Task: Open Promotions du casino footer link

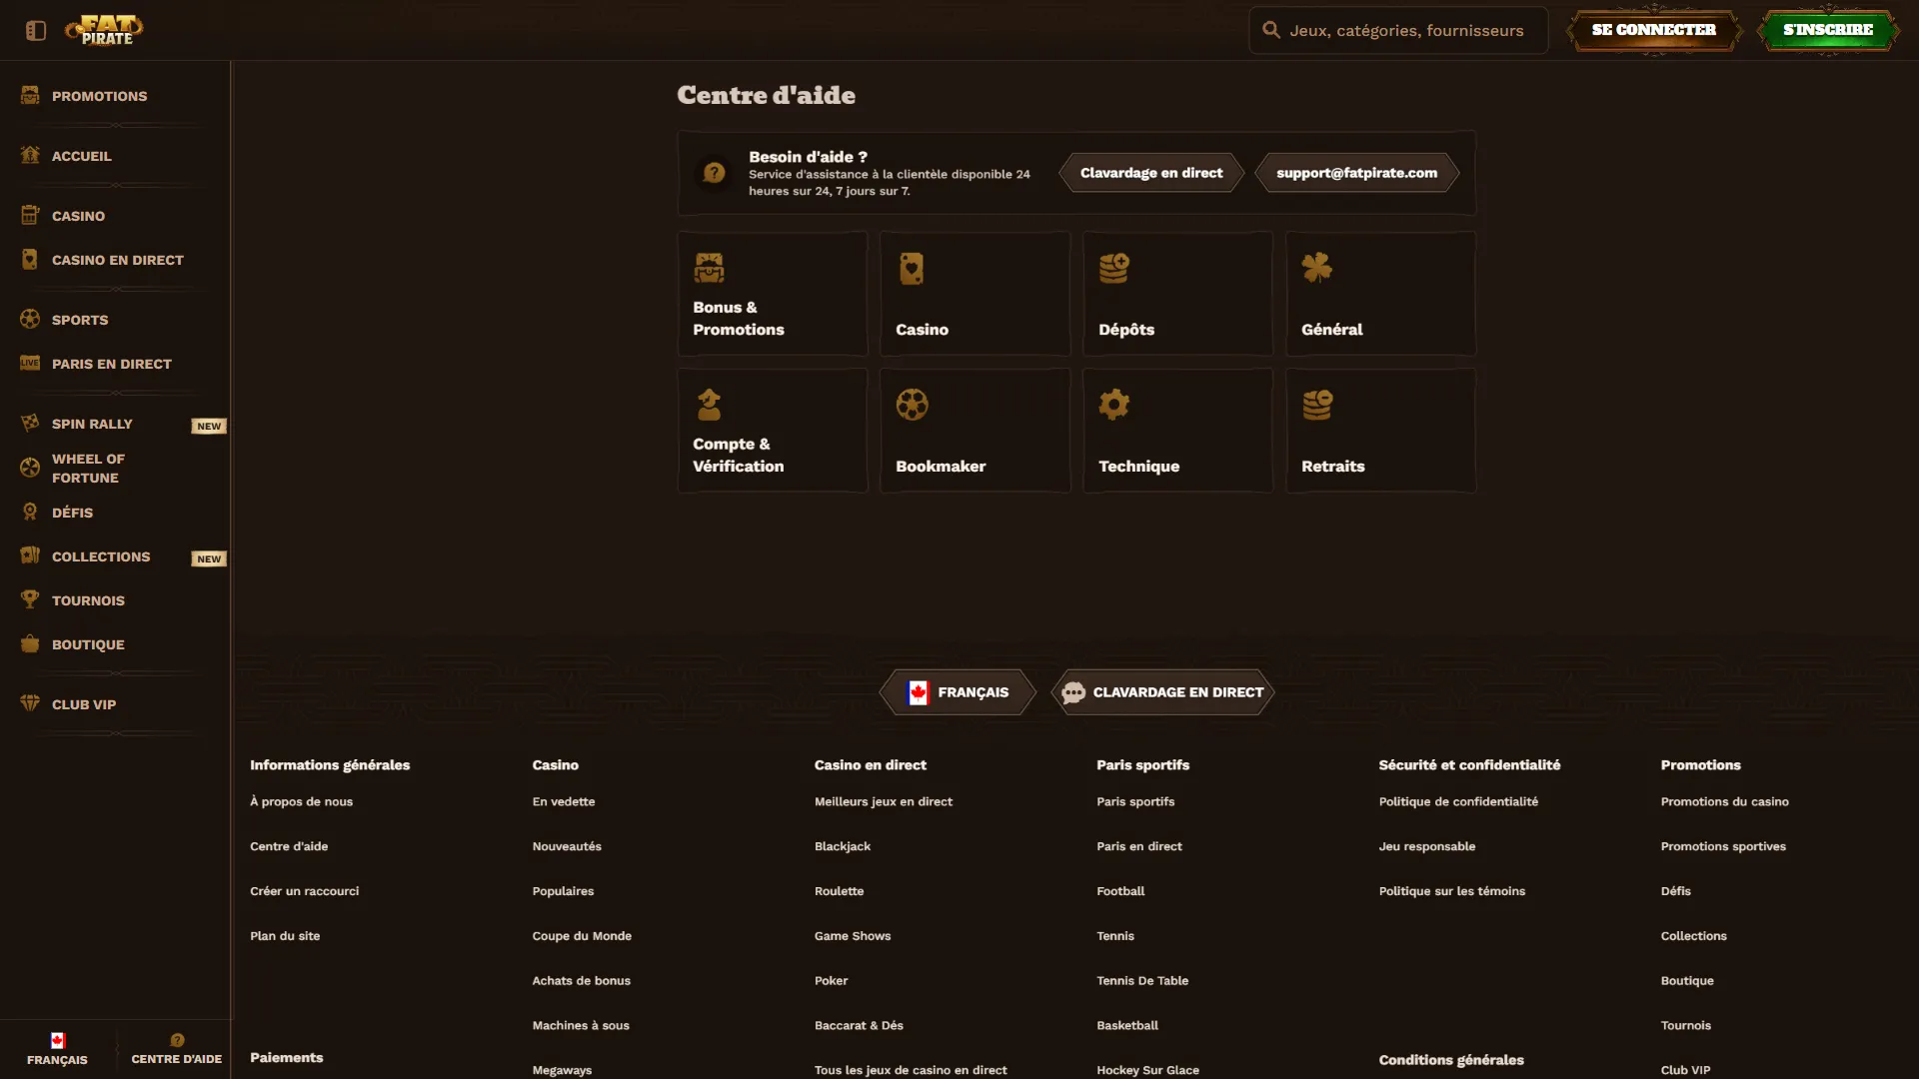Action: pyautogui.click(x=1725, y=801)
